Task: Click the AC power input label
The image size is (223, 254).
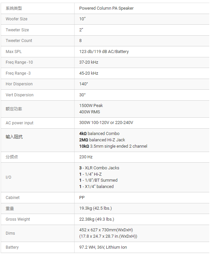Action: pos(19,123)
